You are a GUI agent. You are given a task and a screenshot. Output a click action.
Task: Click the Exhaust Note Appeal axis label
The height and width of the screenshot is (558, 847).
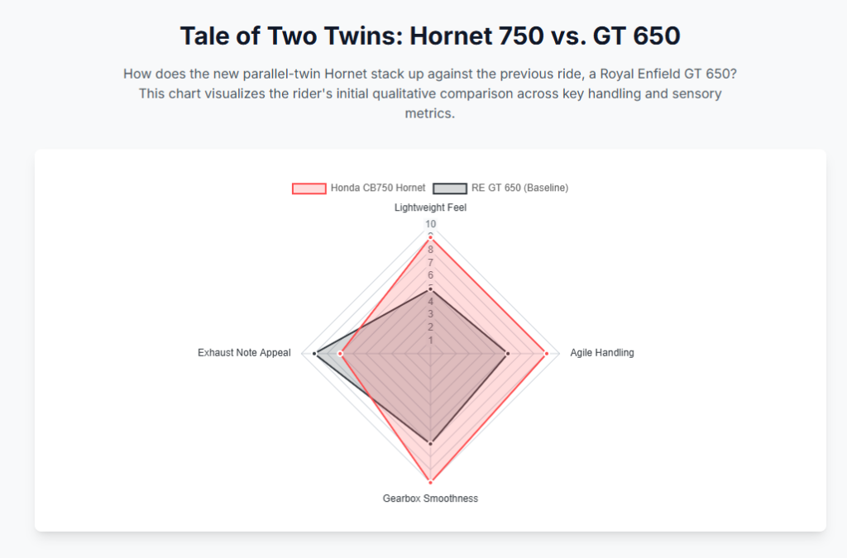pos(244,353)
